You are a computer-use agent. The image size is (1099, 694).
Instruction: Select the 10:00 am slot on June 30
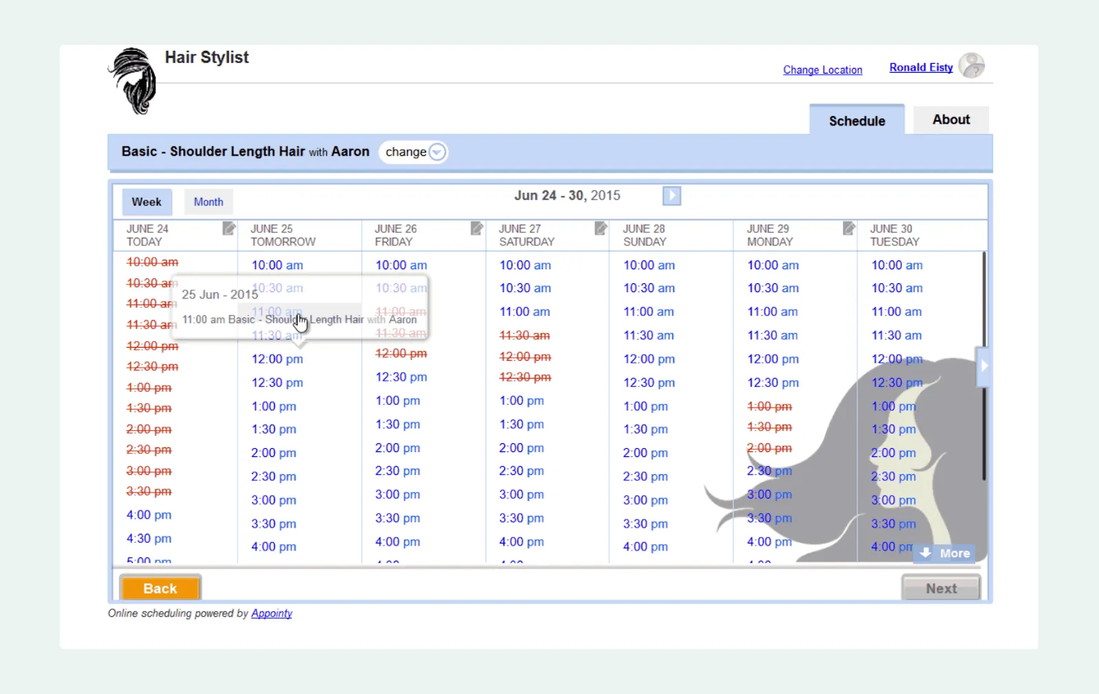[896, 265]
